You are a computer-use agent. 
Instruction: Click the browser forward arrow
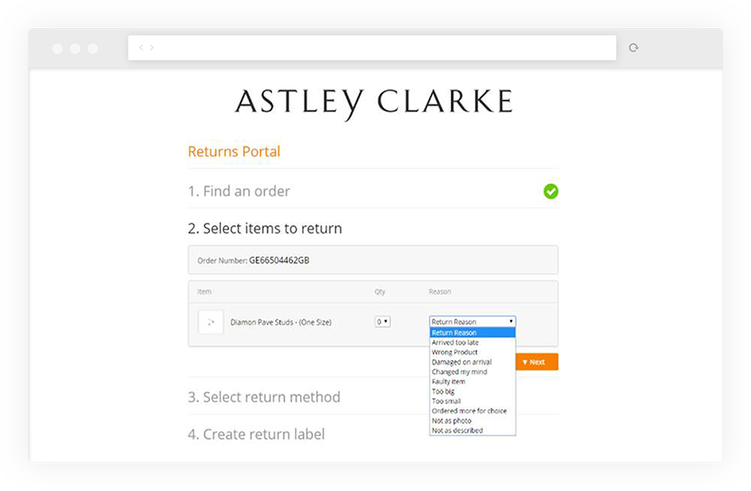tap(152, 47)
